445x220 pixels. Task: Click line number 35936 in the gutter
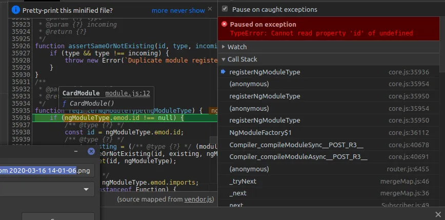[20, 118]
